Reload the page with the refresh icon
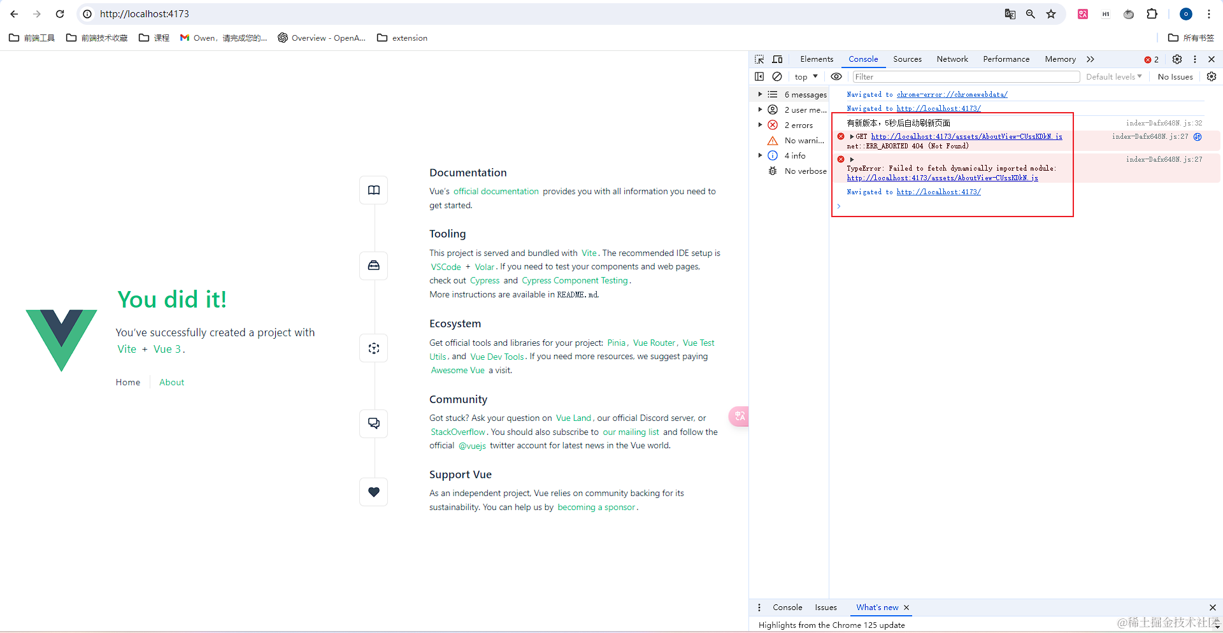Image resolution: width=1223 pixels, height=633 pixels. click(x=60, y=14)
